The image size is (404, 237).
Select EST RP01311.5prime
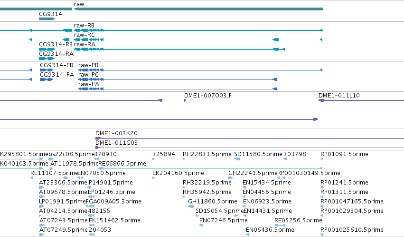click(x=344, y=192)
